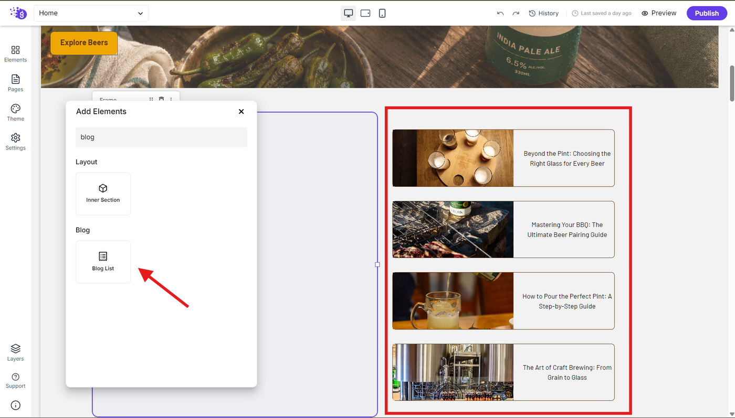The width and height of the screenshot is (735, 418).
Task: Click the element search field containing blog
Action: 161,137
